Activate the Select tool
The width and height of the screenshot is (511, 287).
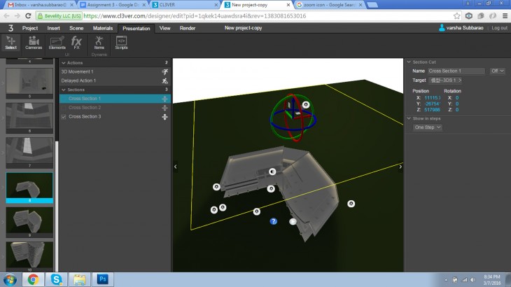(x=10, y=43)
